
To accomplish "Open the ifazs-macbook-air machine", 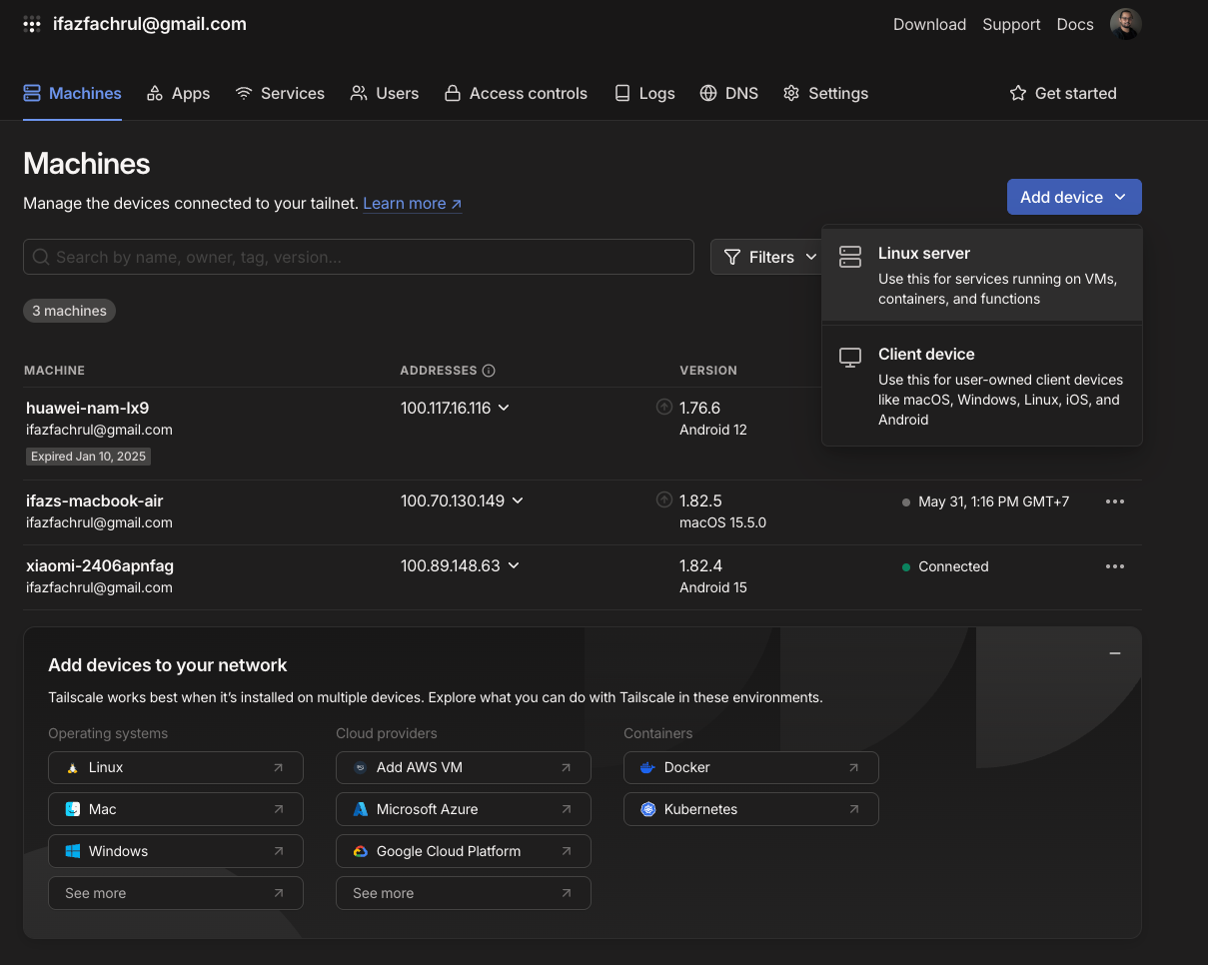I will [x=95, y=500].
